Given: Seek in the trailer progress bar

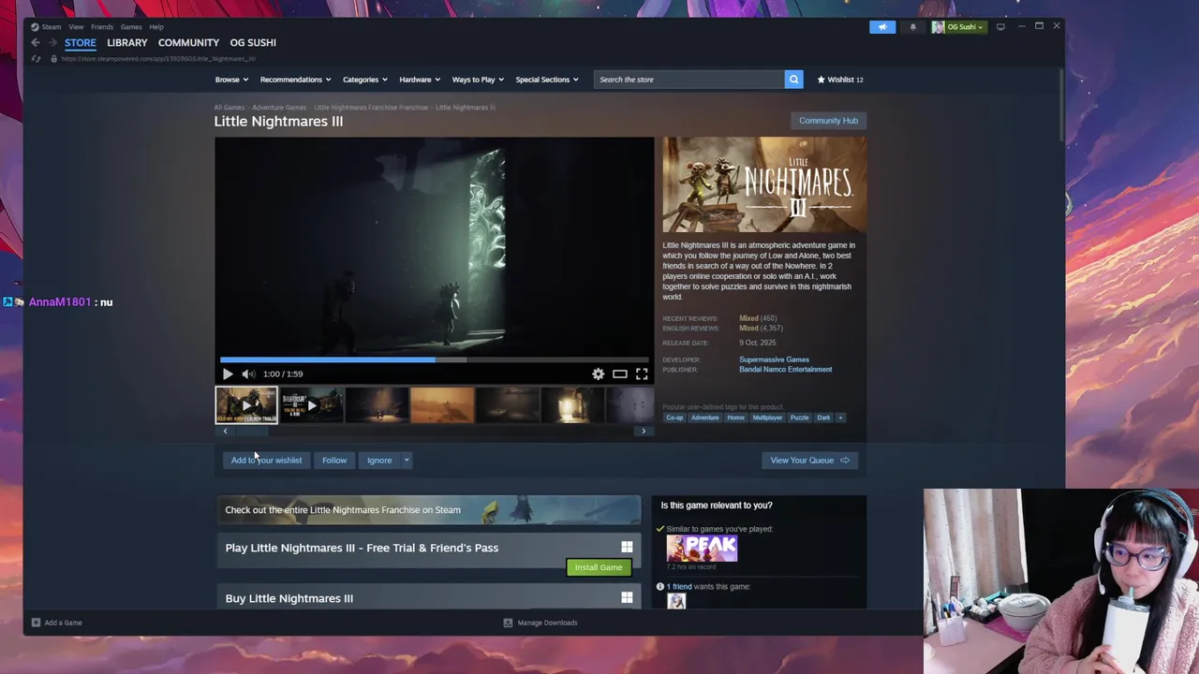Looking at the screenshot, I should tap(435, 359).
